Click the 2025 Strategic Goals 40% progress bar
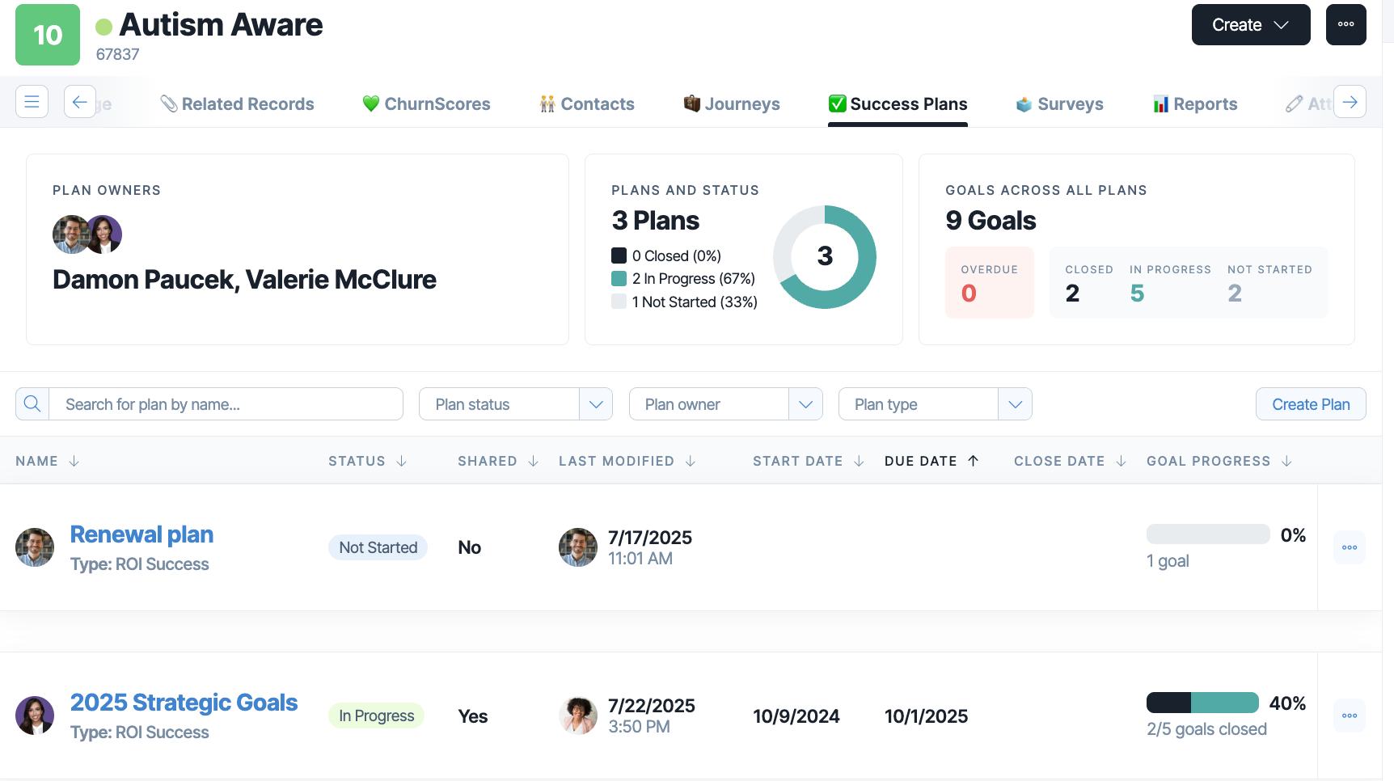The image size is (1394, 781). 1202,703
